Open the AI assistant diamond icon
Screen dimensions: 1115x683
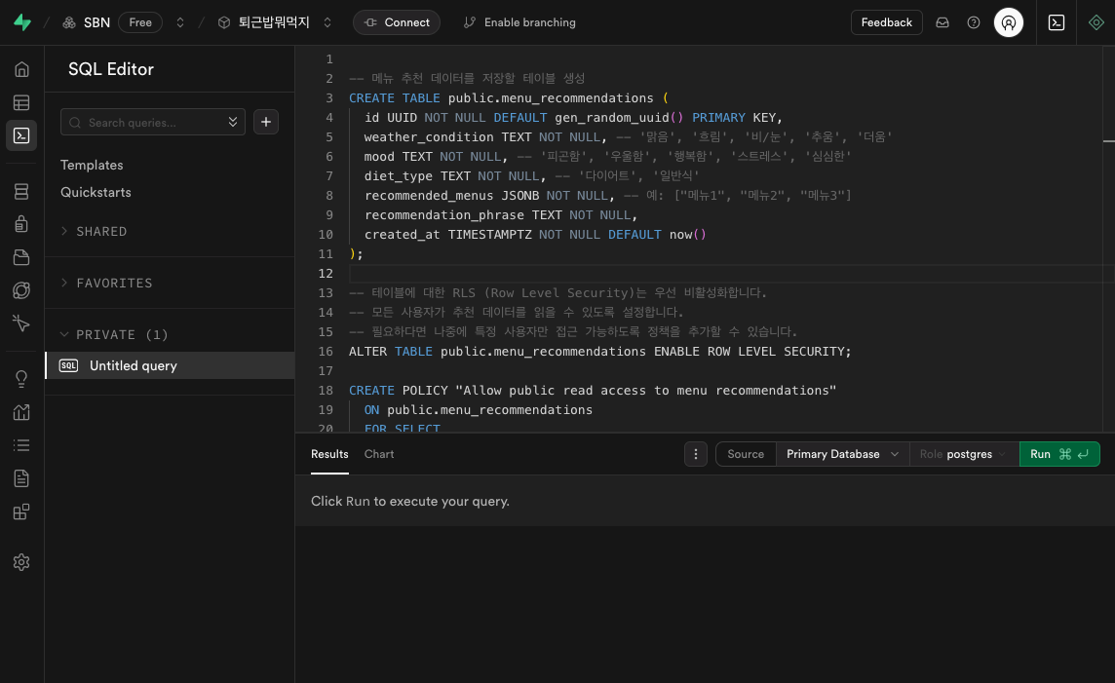[x=1096, y=22]
